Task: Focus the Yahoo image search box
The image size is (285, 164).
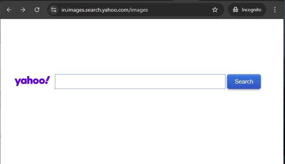Action: point(140,82)
